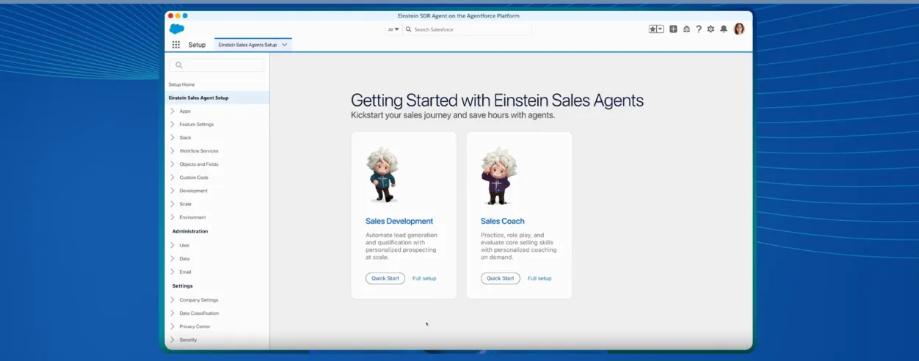
Task: Open the Einstein Sales Agents Setup tab chevron
Action: (x=285, y=45)
